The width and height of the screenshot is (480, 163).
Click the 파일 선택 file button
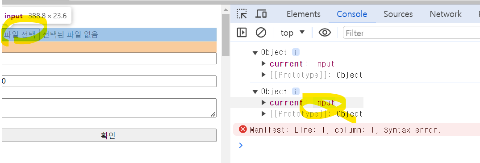click(x=20, y=35)
